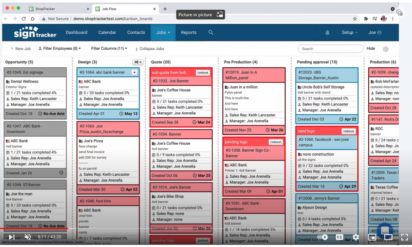This screenshot has height=247, width=412.
Task: Open job #2-1063. Joe' Pizza_austin_facechange
Action: pos(101,129)
